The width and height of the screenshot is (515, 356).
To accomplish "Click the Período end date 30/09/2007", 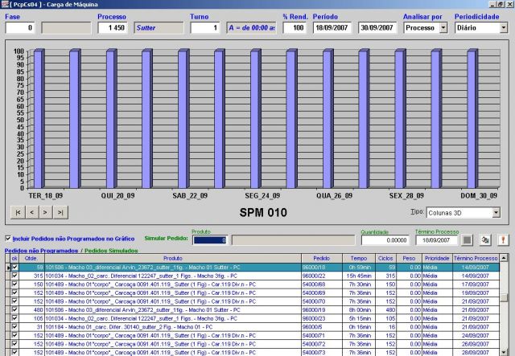I will (377, 28).
